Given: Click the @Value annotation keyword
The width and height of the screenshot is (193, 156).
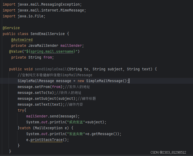Looking at the screenshot, I should tap(16, 51).
